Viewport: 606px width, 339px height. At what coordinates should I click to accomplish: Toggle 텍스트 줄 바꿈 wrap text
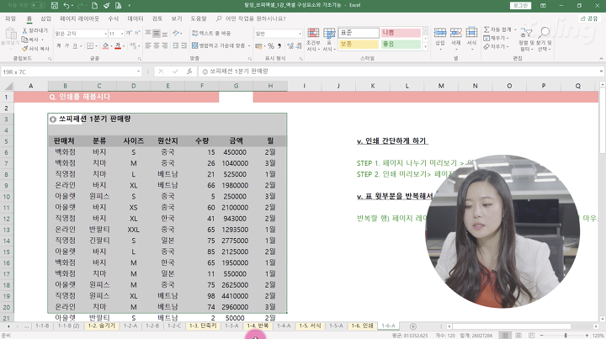click(x=211, y=34)
